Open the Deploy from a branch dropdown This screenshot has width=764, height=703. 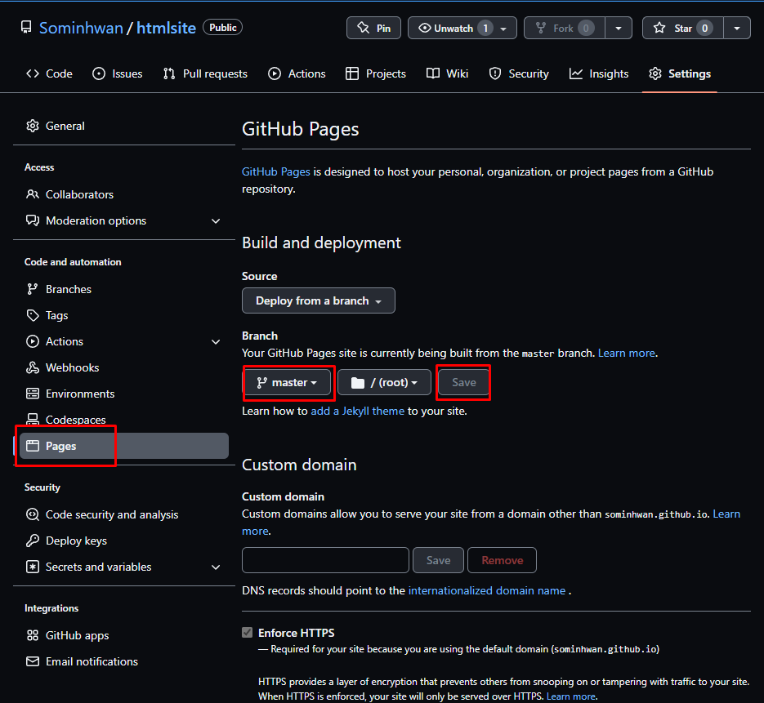pyautogui.click(x=319, y=300)
